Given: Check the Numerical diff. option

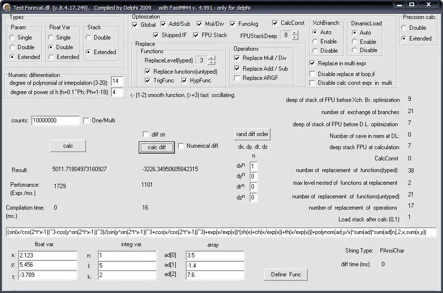Looking at the screenshot, I should pyautogui.click(x=181, y=146).
